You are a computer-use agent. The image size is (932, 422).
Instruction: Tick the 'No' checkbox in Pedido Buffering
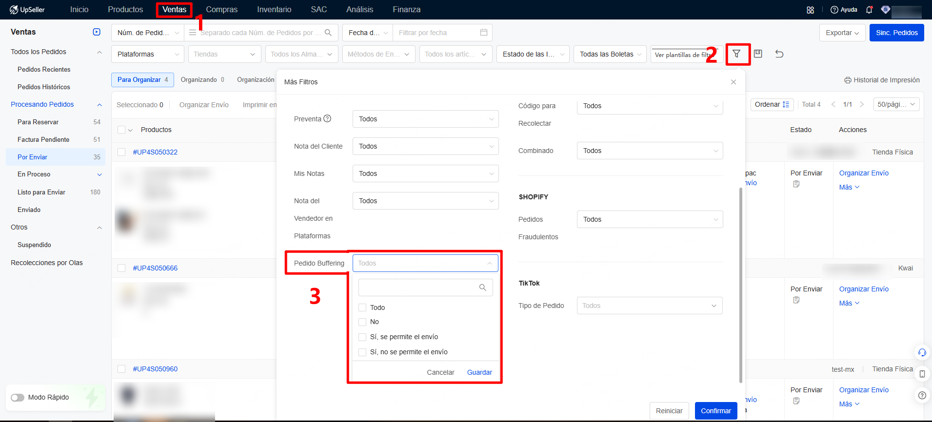coord(362,322)
